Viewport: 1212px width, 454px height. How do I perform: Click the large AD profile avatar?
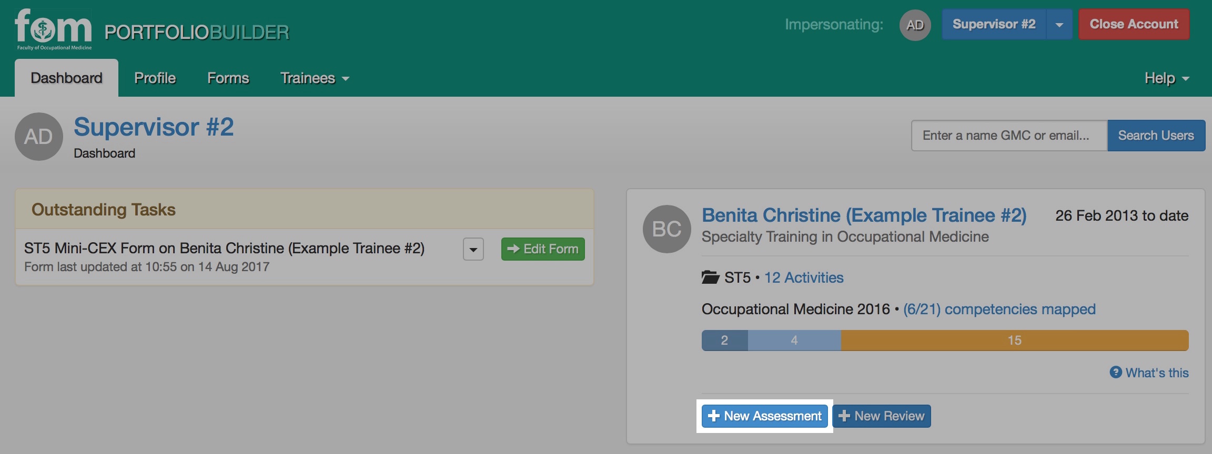[39, 137]
